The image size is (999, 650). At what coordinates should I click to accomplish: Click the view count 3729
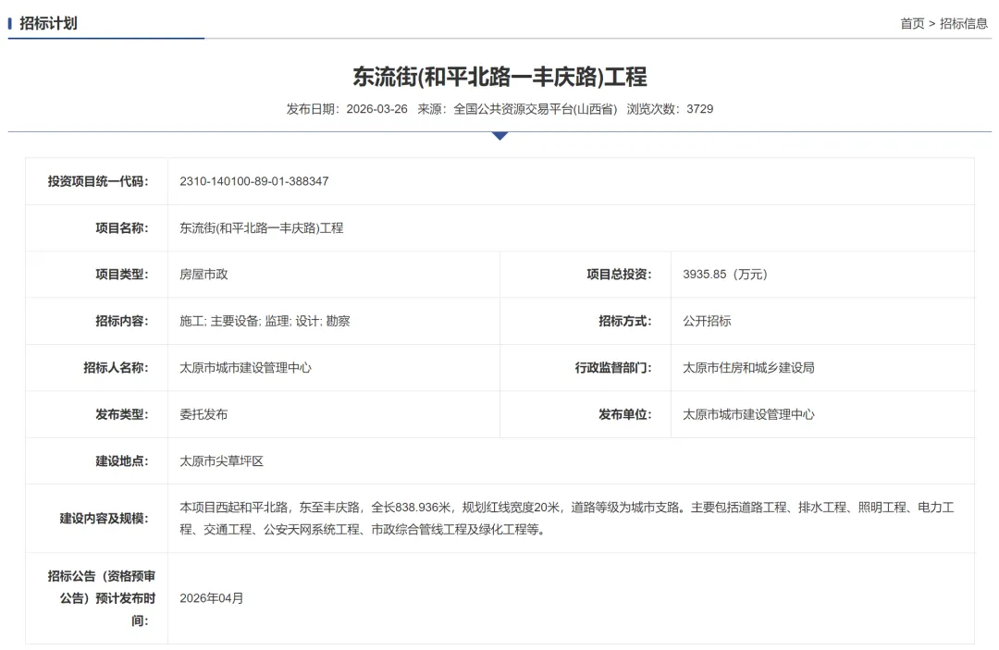[699, 109]
